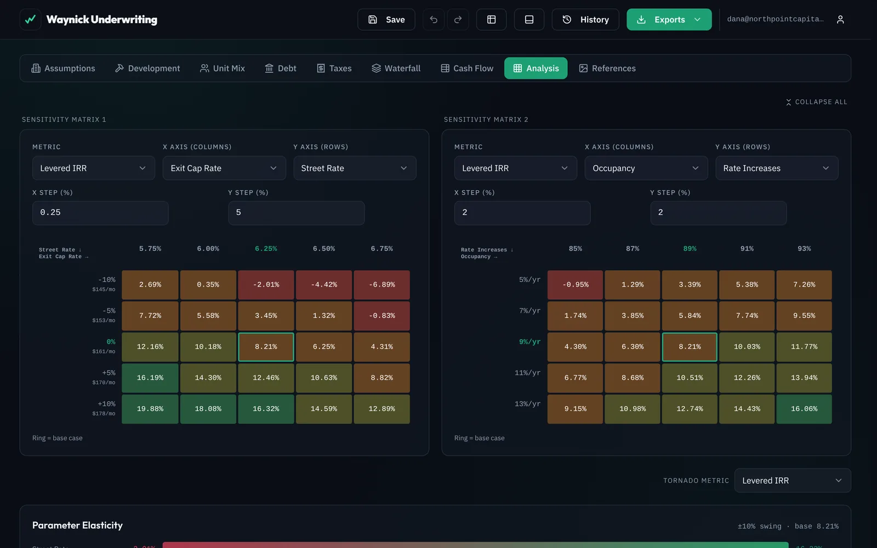Open the Unit Mix tab

[223, 68]
